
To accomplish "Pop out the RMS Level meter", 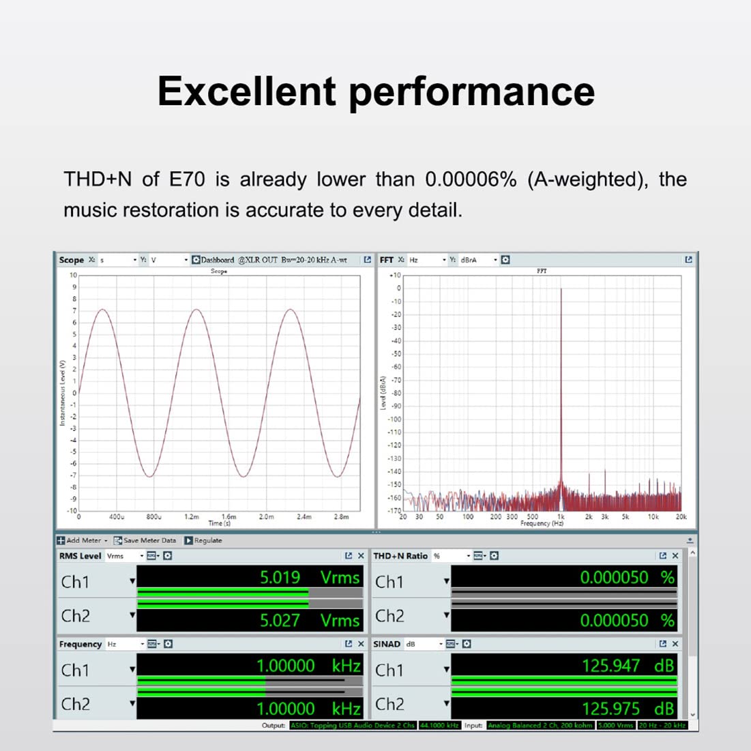I will [348, 556].
